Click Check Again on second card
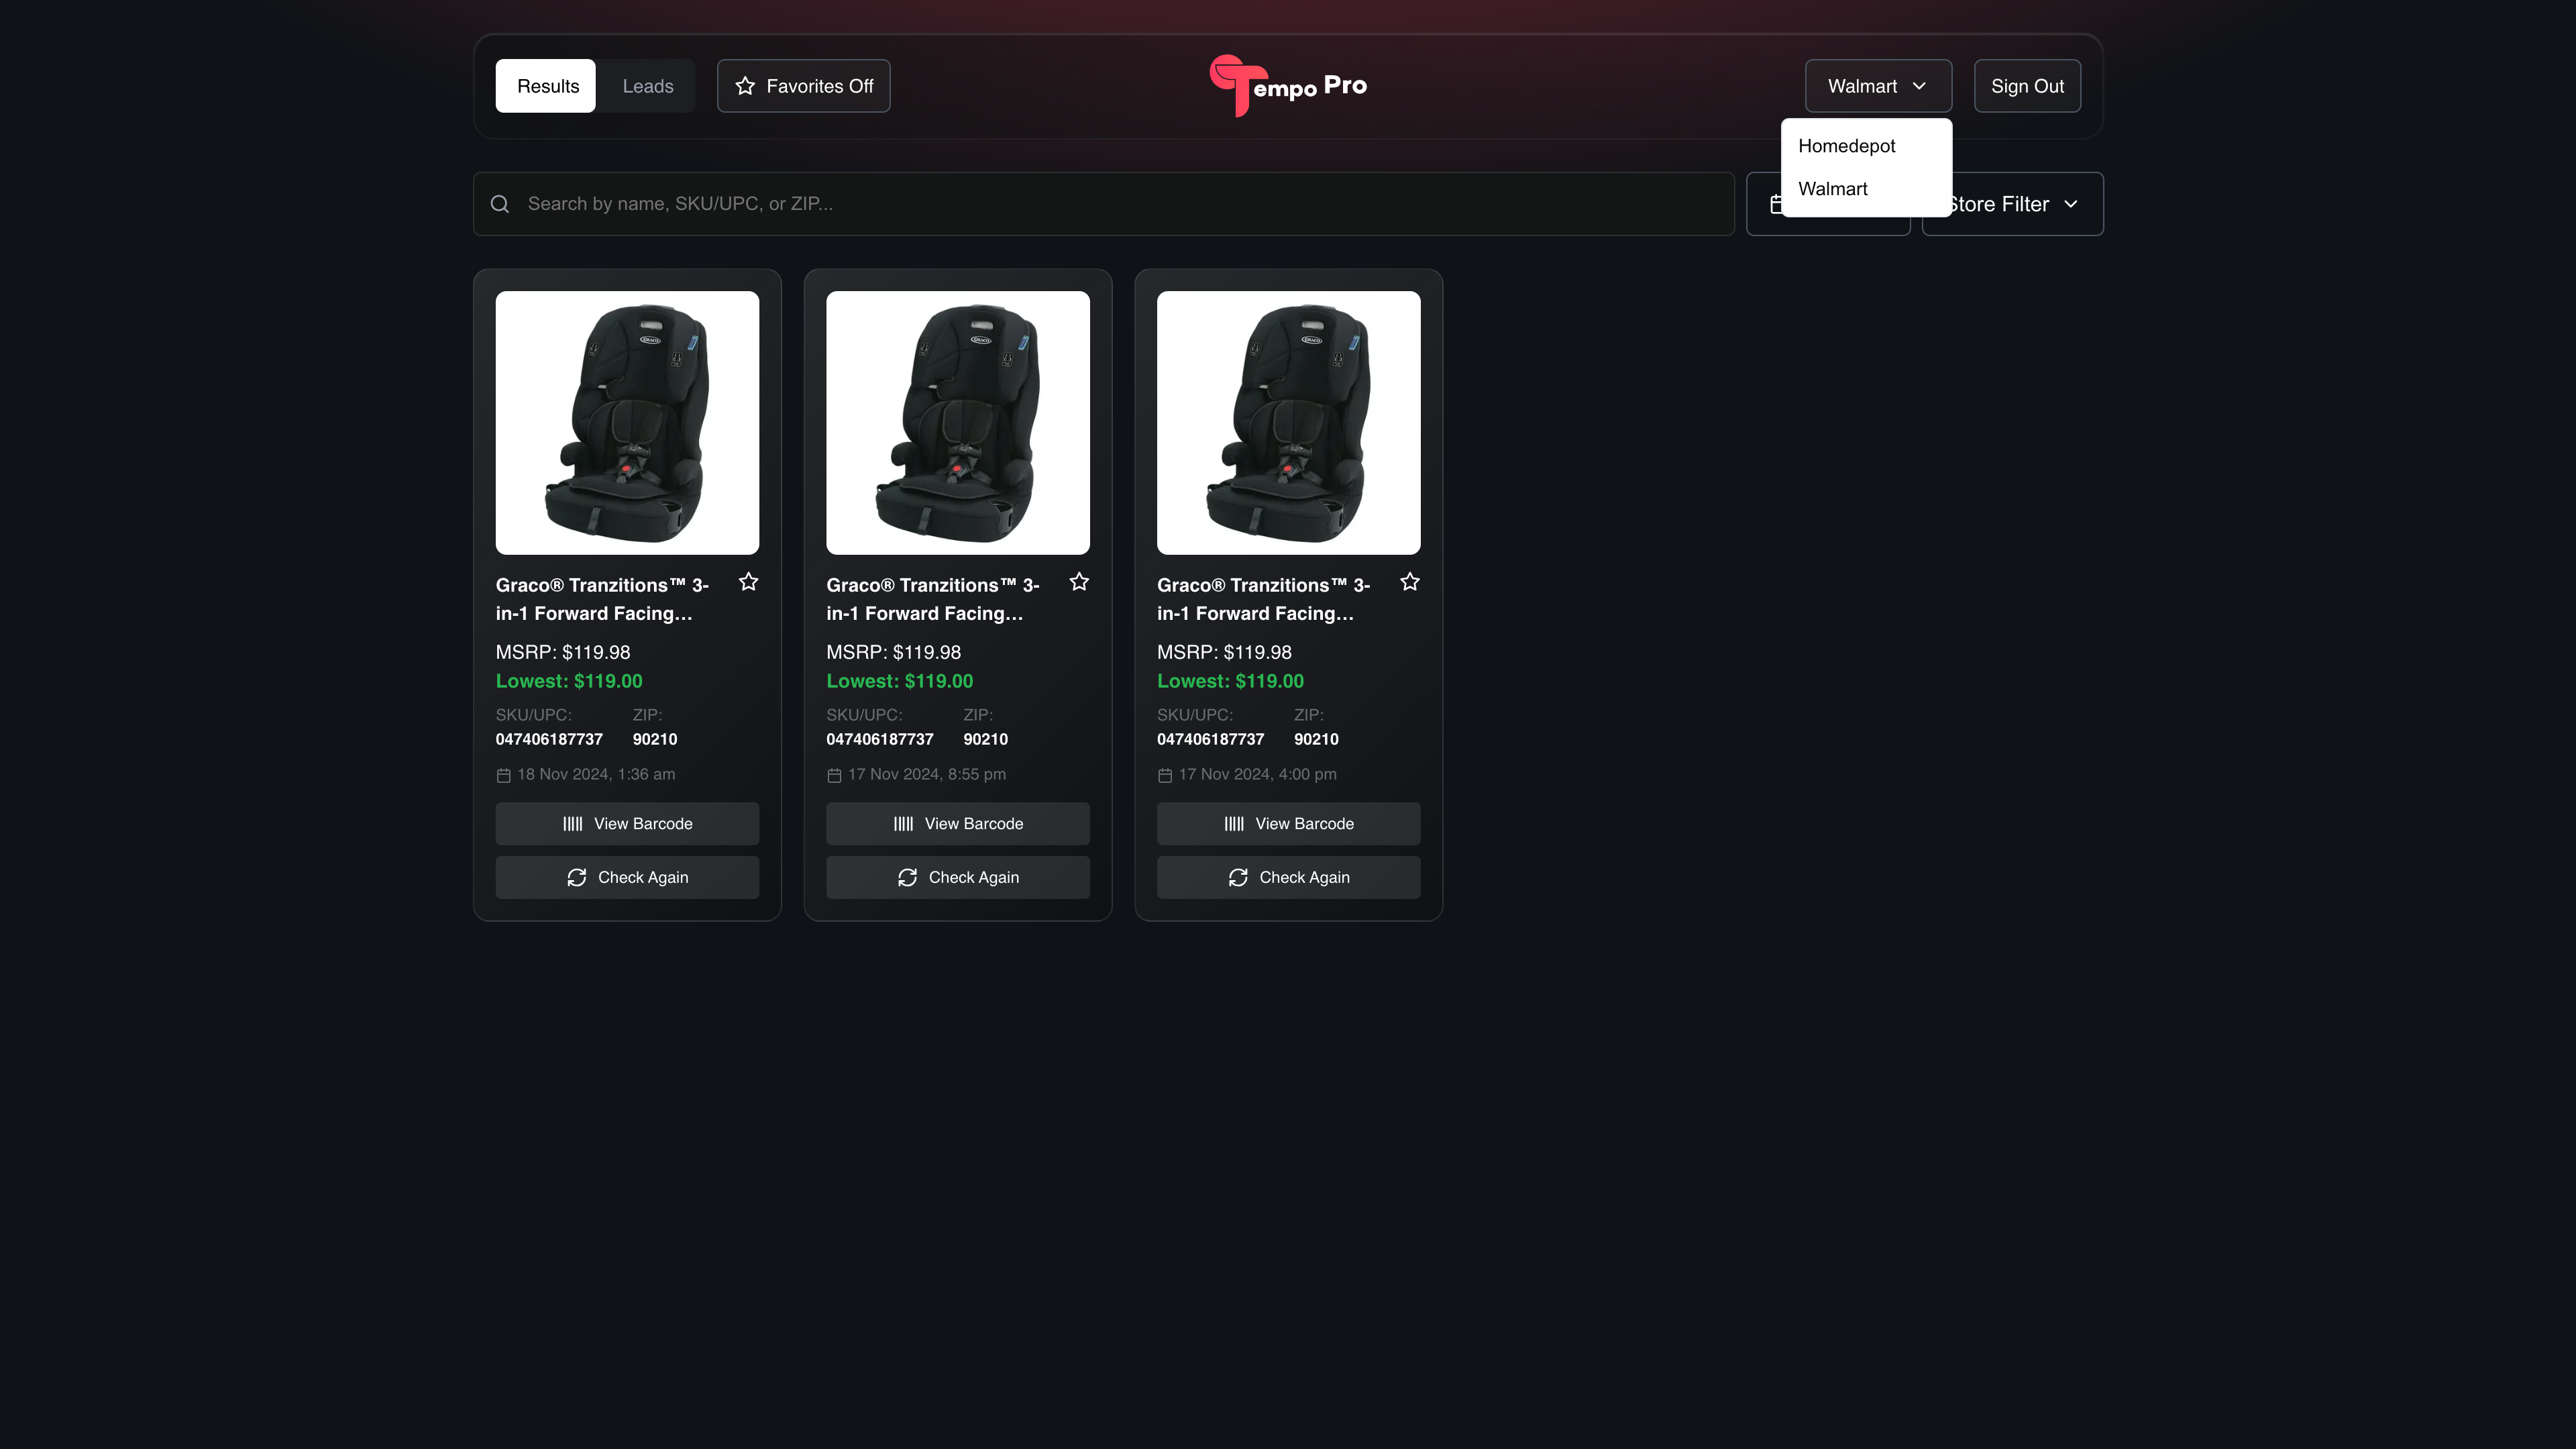The height and width of the screenshot is (1449, 2576). point(957,877)
